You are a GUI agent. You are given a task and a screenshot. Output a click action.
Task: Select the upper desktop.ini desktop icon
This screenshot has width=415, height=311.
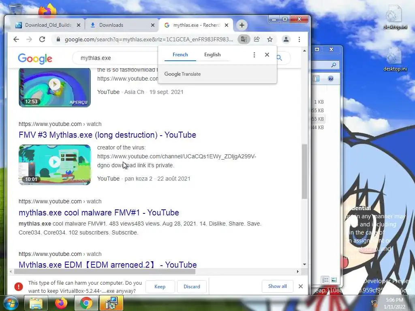pos(395,17)
